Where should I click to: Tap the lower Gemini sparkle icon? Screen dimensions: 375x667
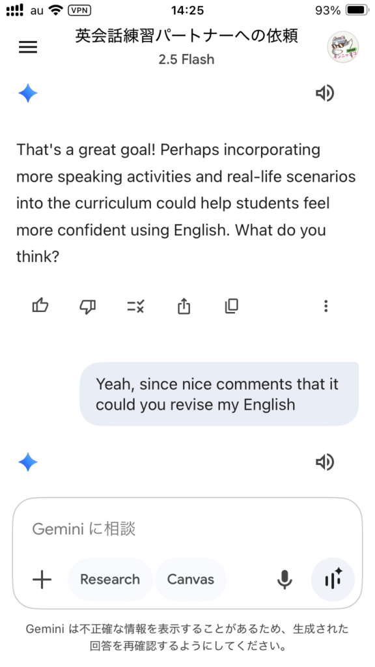(x=28, y=462)
